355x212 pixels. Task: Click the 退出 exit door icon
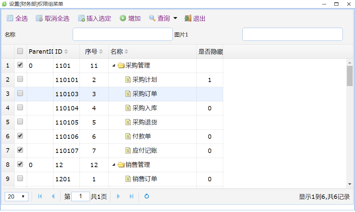(188, 18)
